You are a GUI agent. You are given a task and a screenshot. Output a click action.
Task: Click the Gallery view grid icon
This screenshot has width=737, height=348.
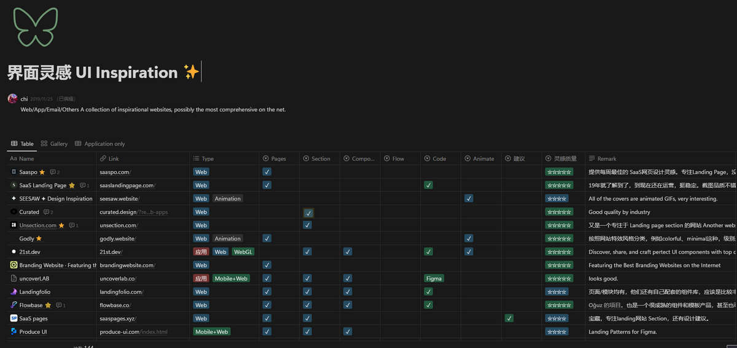(44, 144)
